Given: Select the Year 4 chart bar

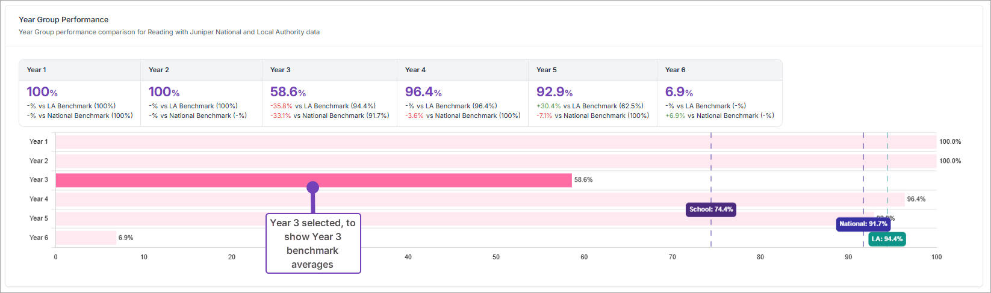Looking at the screenshot, I should point(480,199).
